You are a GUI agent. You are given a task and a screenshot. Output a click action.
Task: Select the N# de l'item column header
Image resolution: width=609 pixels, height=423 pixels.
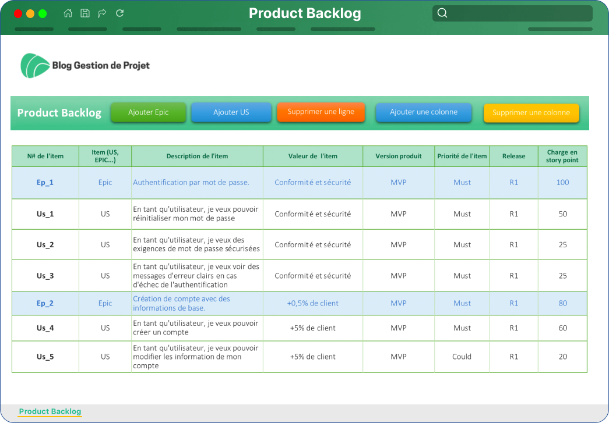[45, 157]
